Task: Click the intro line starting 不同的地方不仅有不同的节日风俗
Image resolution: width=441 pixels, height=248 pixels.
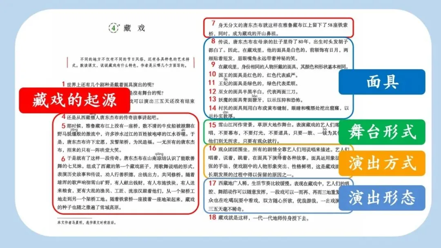Action: tap(135, 59)
